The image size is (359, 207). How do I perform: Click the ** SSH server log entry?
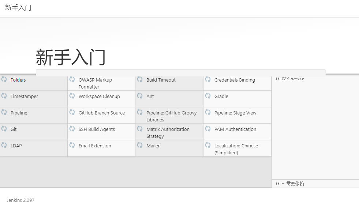point(289,79)
